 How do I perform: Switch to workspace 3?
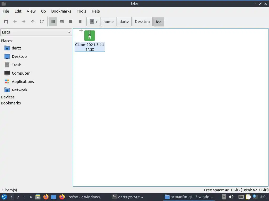click(x=24, y=197)
